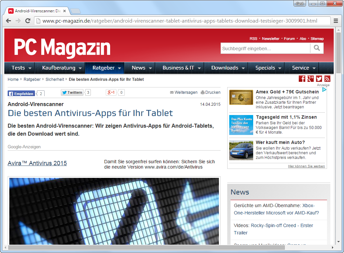Open the Google Plus social icon
344x253 pixels.
[x=310, y=79]
